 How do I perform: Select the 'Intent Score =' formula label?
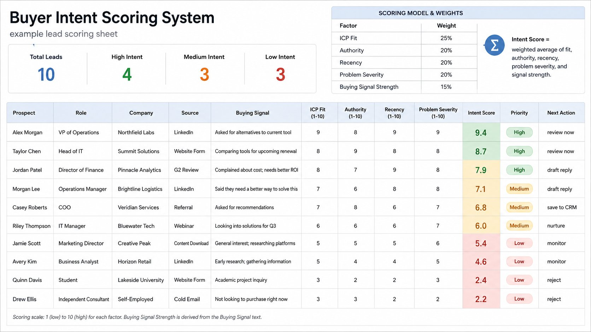(x=530, y=39)
